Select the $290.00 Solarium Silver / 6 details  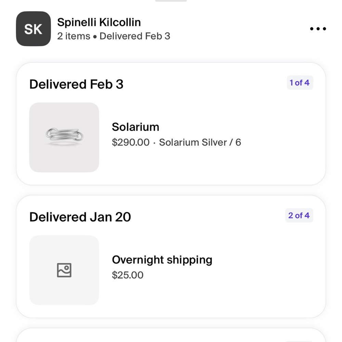(176, 142)
